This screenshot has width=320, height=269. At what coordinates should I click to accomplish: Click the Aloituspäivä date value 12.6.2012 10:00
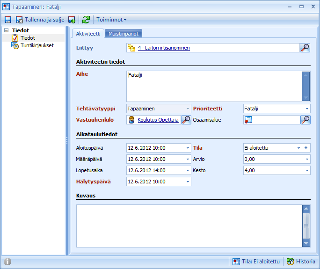pos(147,148)
